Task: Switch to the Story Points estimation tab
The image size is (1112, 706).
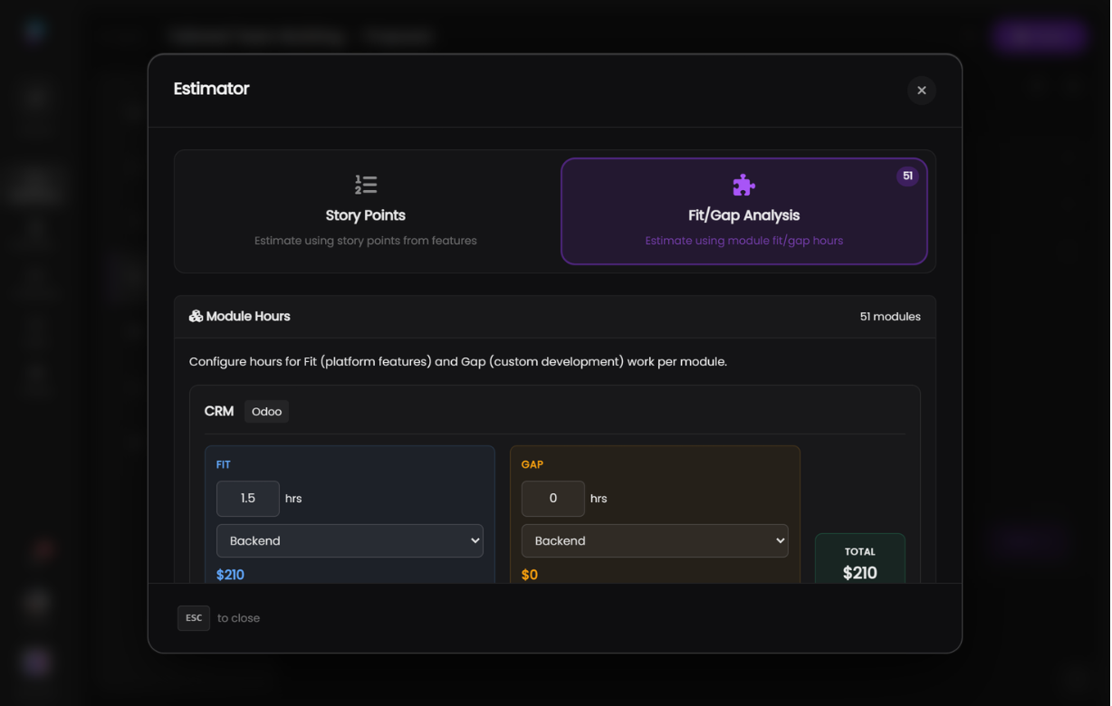Action: pyautogui.click(x=366, y=215)
